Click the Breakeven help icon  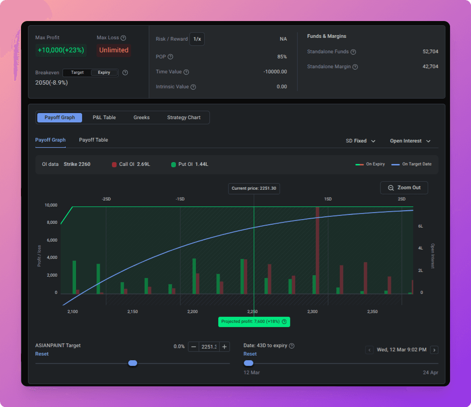(x=125, y=72)
